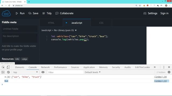Open the Elements panel
Screen dimensions: 172x96
tap(20, 67)
